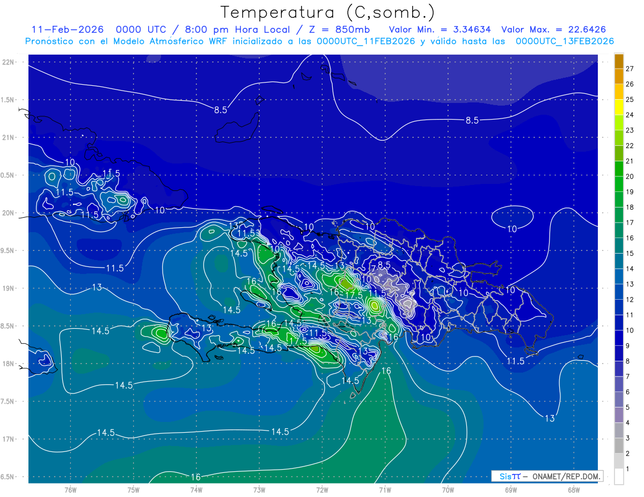Viewport: 644px width, 497px height.
Task: Click the "16" contour label near bottom map edge
Action: tap(196, 477)
